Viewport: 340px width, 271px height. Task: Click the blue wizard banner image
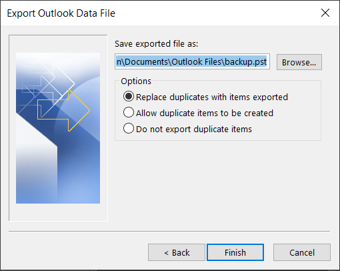click(x=58, y=128)
